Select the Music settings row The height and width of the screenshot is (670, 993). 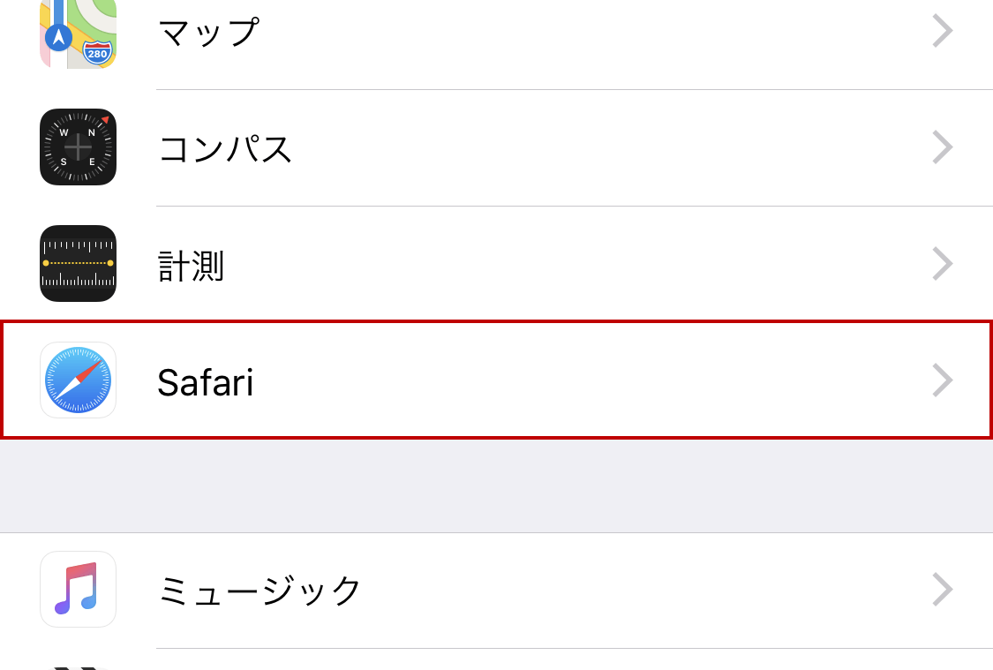point(494,589)
